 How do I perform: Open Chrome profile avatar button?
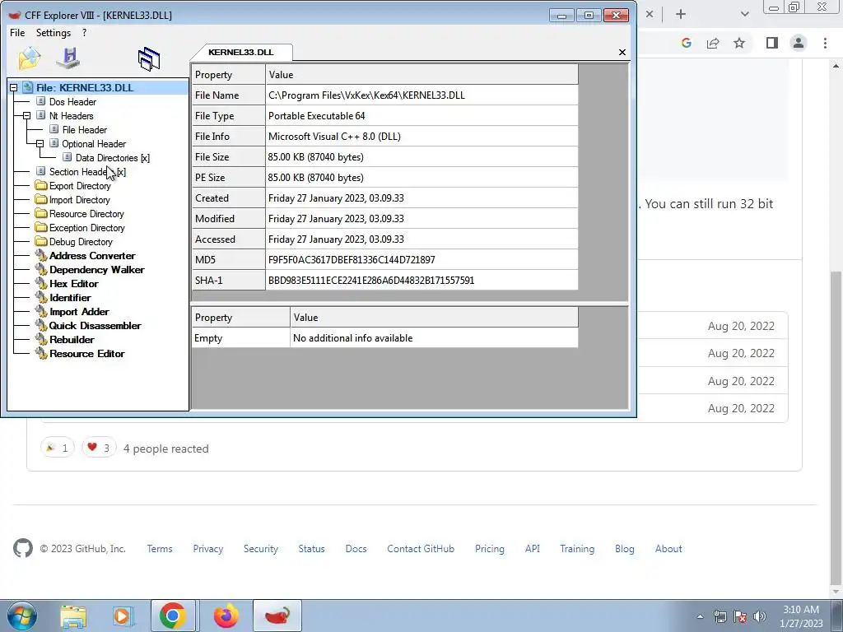click(x=799, y=43)
